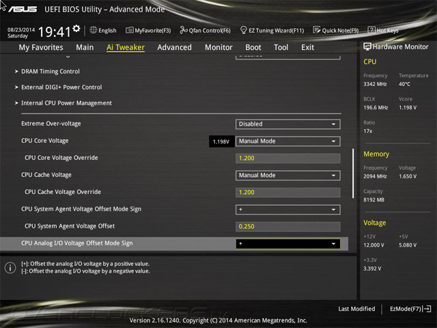The height and width of the screenshot is (328, 437).
Task: Click the CPU Core Voltage label
Action: 45,141
